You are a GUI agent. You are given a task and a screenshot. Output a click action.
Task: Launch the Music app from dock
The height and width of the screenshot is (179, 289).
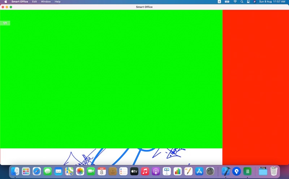tap(145, 171)
